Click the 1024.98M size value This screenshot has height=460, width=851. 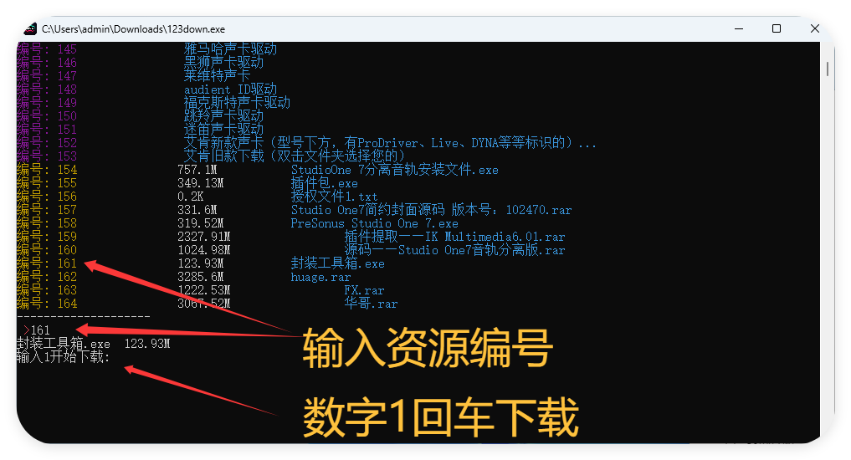click(x=203, y=250)
